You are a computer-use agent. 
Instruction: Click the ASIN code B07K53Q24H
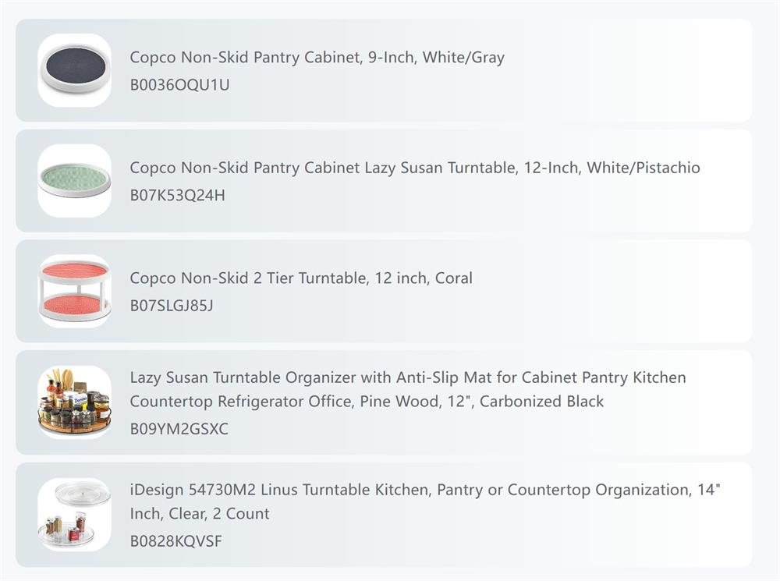pos(178,196)
